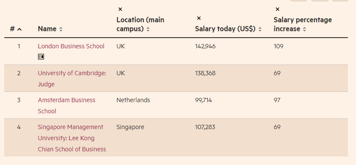Open Singapore Management University Lee Kong Chian link
Image resolution: width=356 pixels, height=165 pixels.
point(72,138)
